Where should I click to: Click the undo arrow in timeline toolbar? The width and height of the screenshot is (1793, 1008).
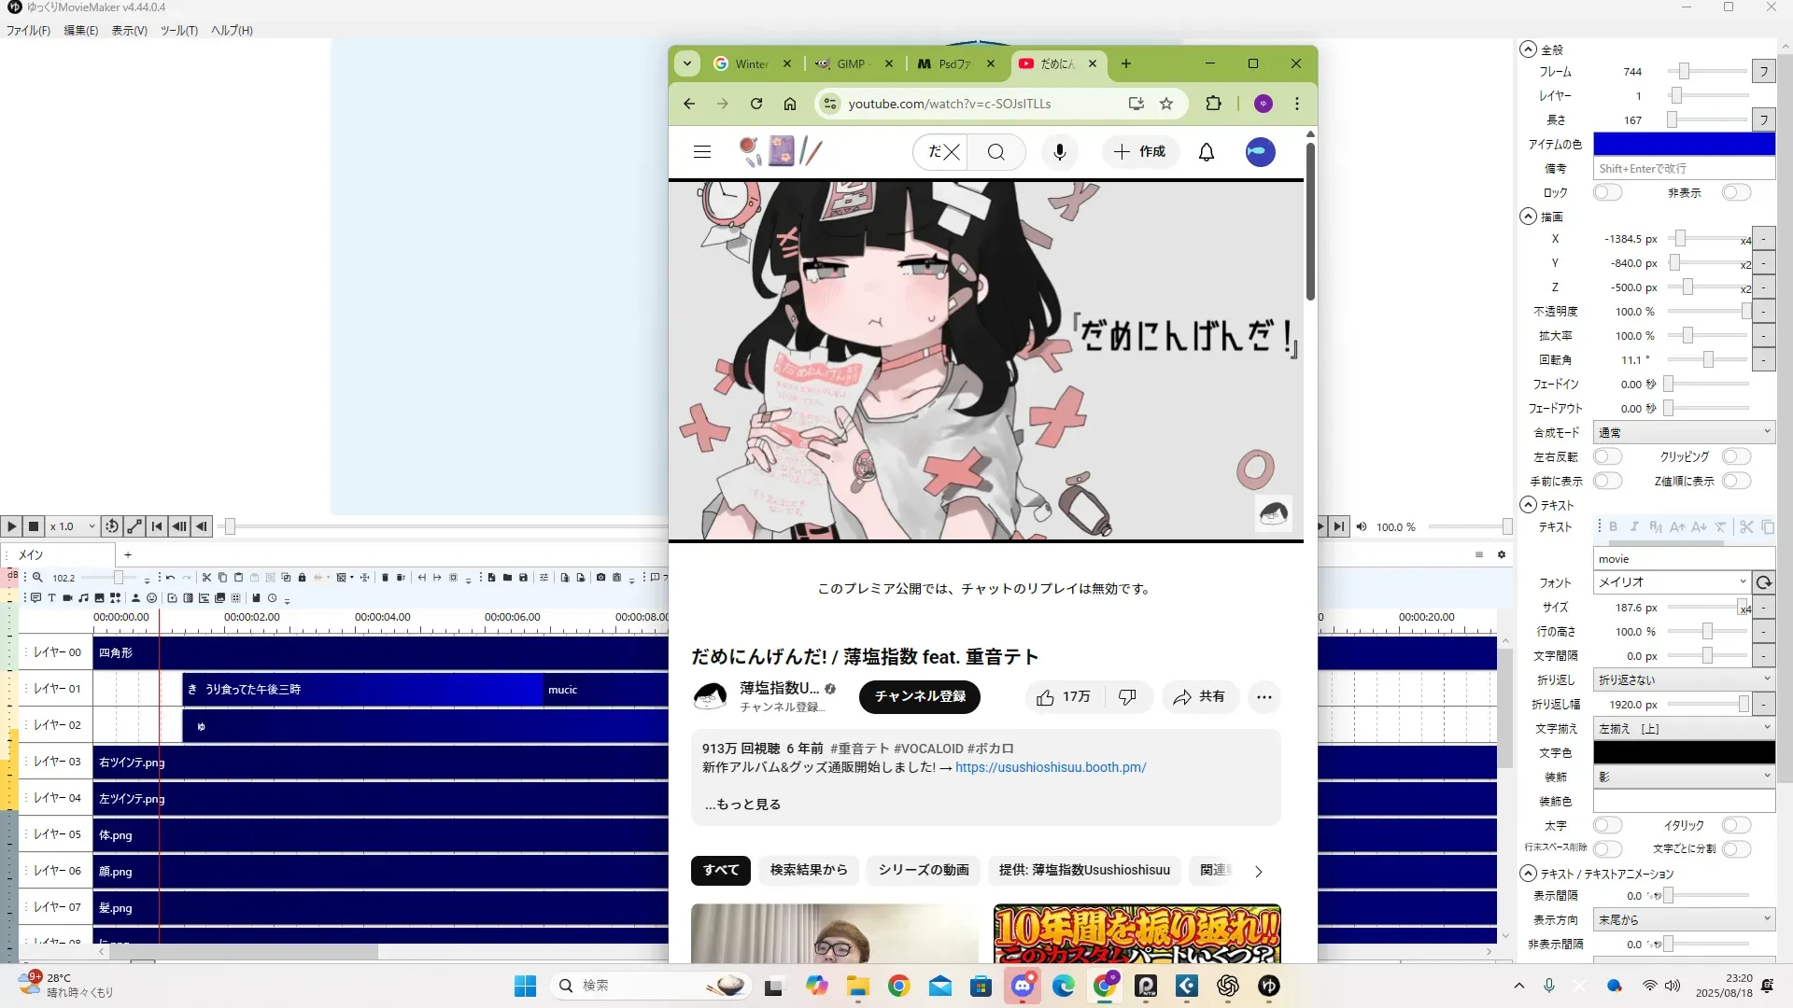170,578
